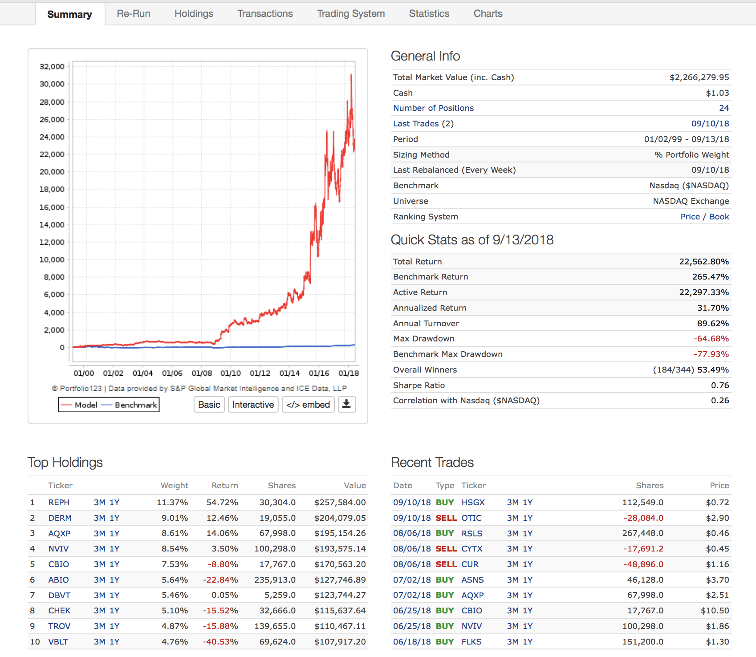
Task: Open the Number of Positions link
Action: tap(433, 108)
